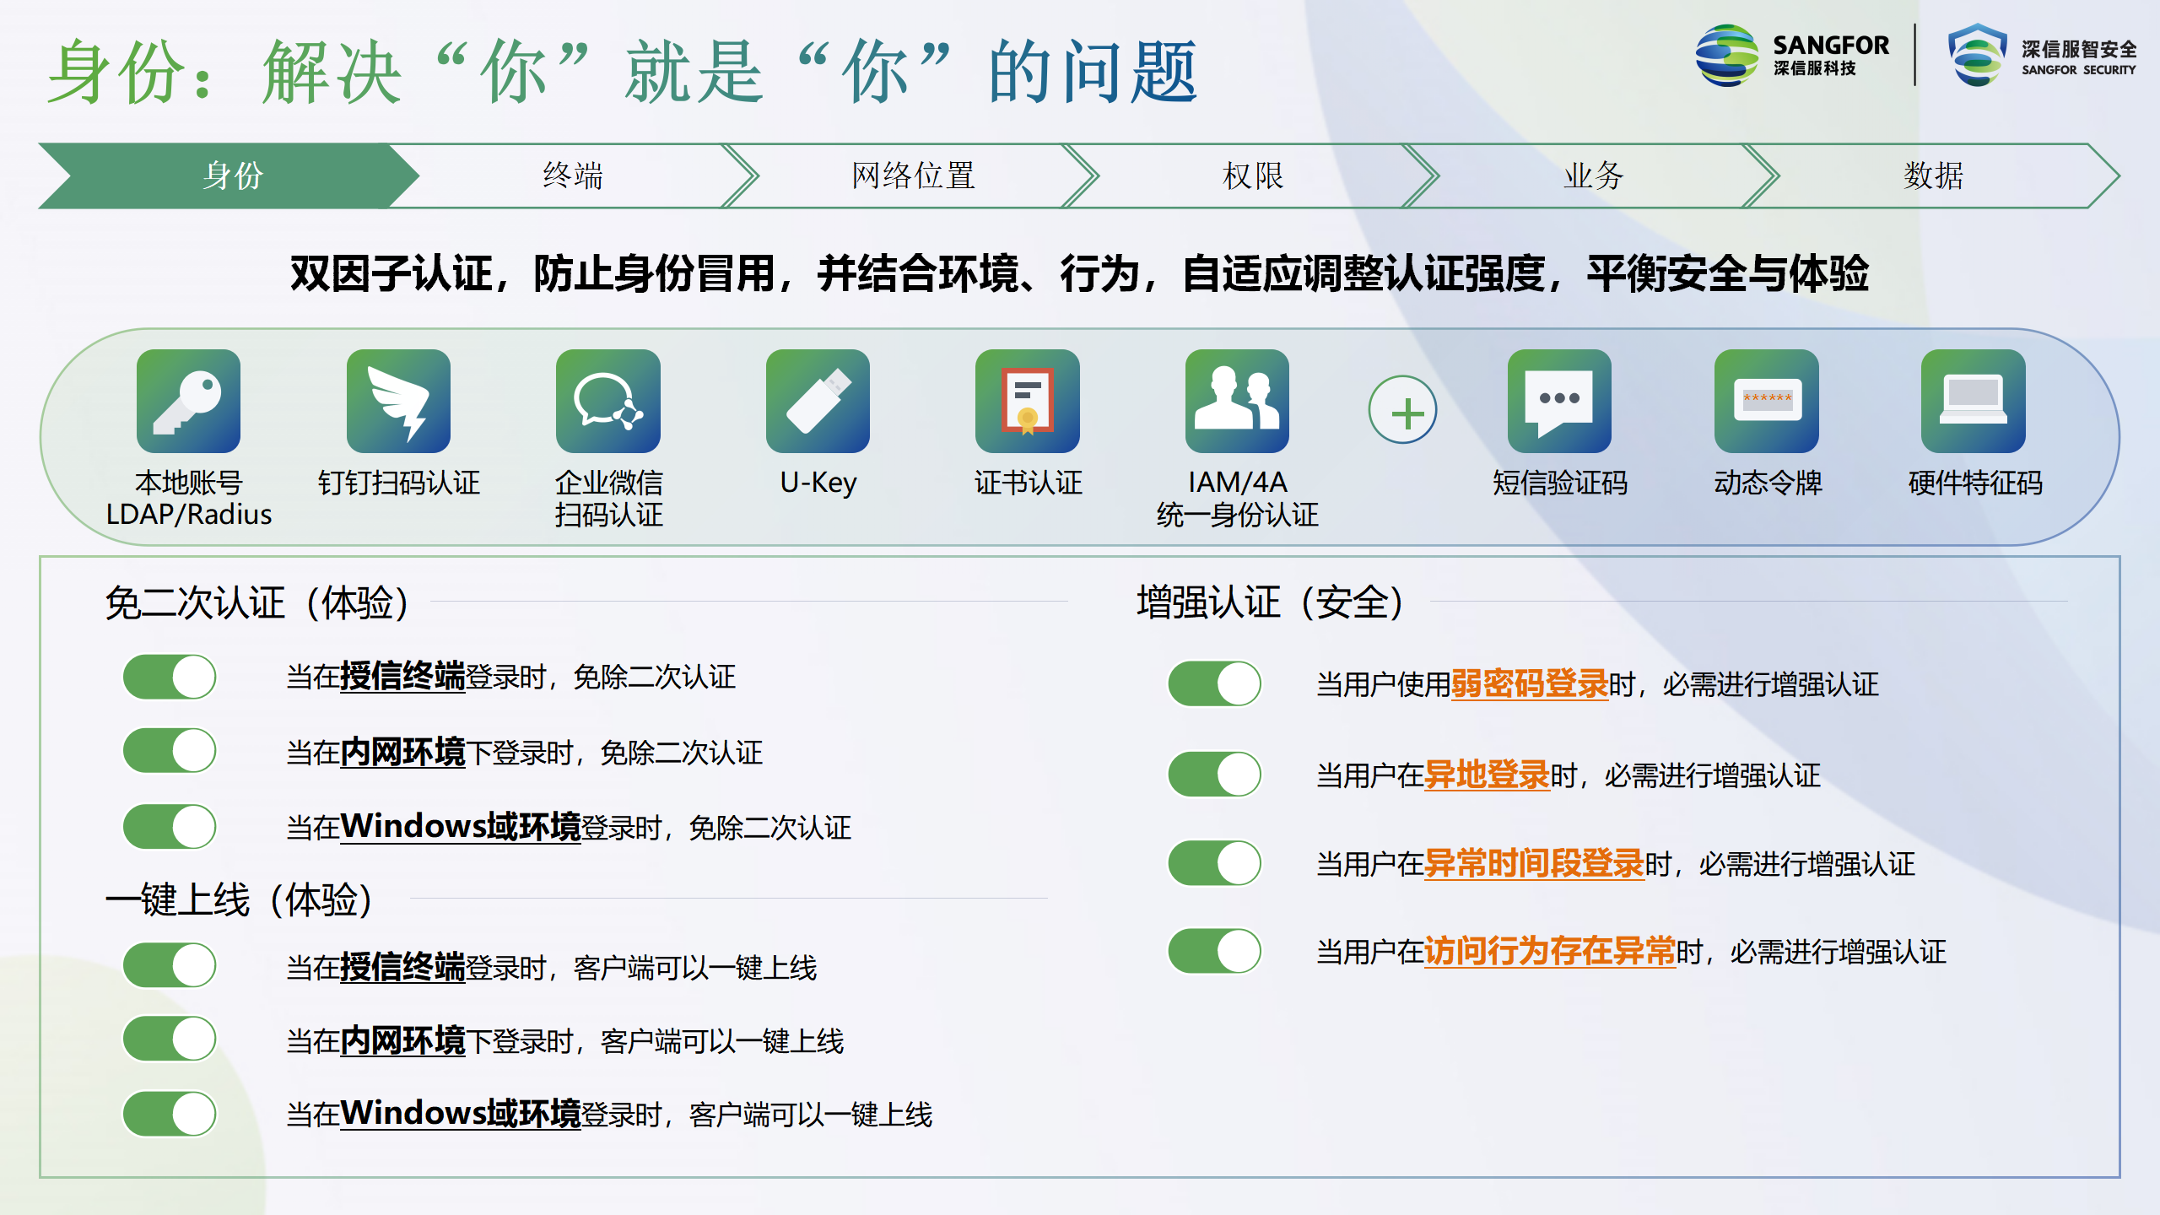Open the 网络位置 step tab

pyautogui.click(x=913, y=175)
